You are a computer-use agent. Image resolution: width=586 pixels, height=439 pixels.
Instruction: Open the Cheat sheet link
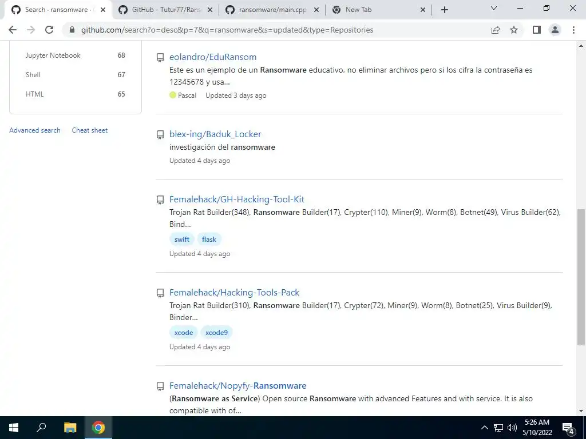pyautogui.click(x=90, y=130)
